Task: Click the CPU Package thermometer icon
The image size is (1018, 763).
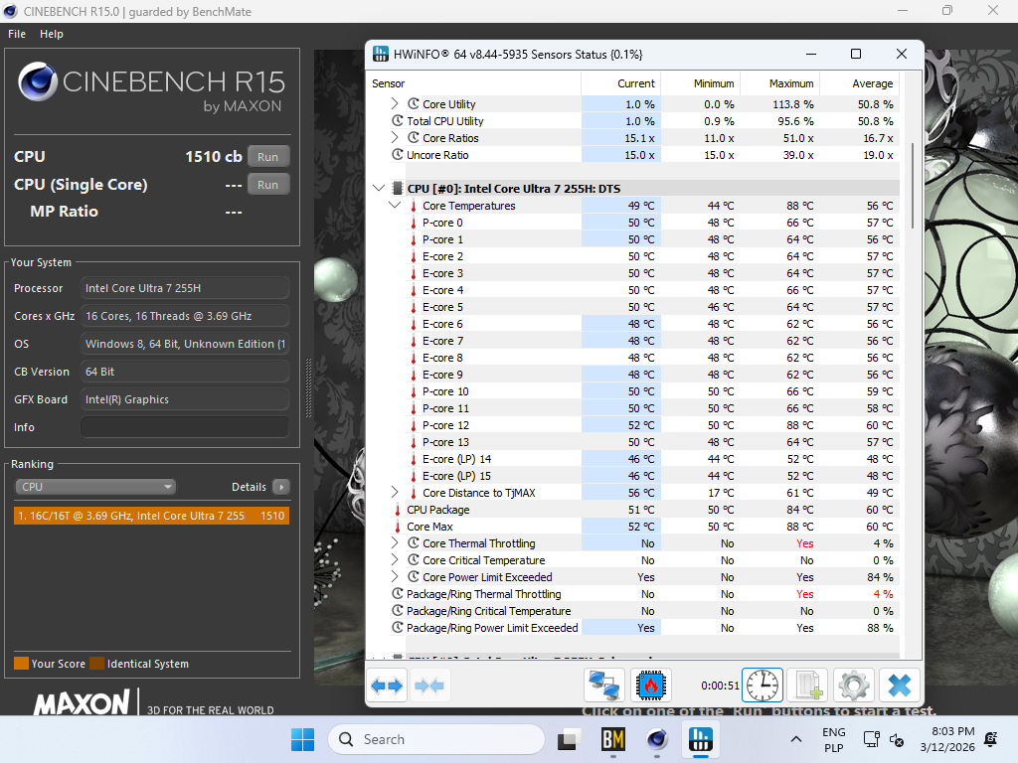Action: [398, 510]
